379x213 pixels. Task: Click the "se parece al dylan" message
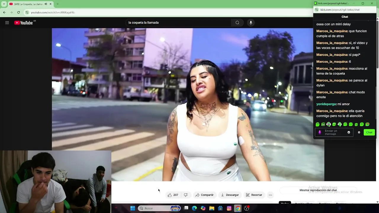[x=341, y=83]
